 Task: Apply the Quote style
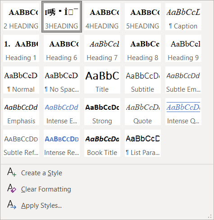143,112
